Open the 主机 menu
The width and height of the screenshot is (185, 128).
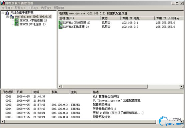[x=33, y=8]
